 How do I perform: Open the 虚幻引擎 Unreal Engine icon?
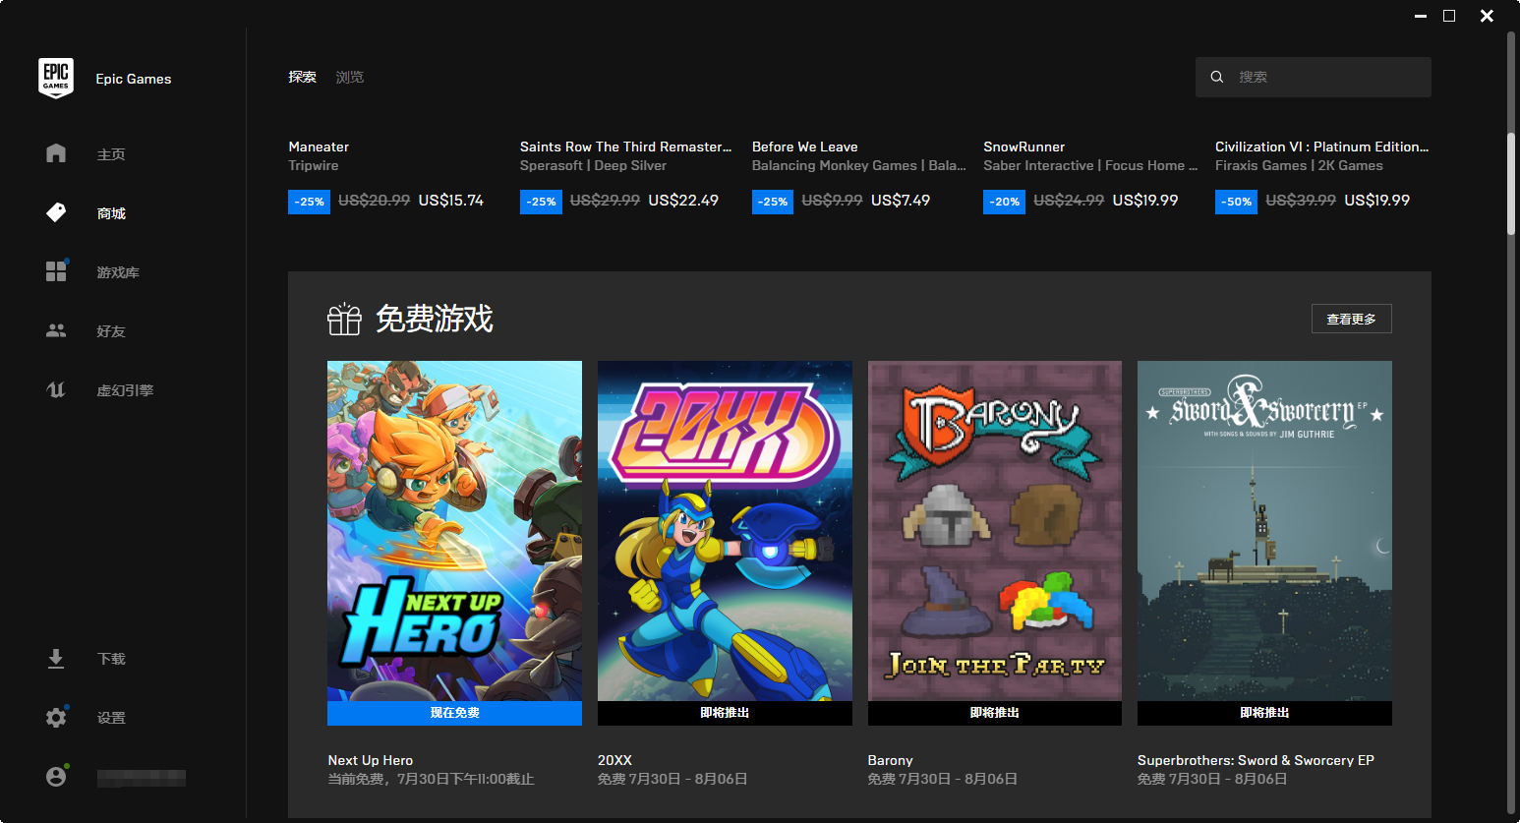pos(56,389)
